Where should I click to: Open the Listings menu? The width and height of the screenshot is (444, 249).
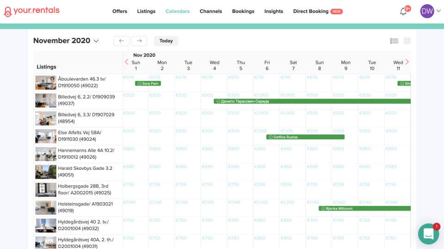pos(146,11)
